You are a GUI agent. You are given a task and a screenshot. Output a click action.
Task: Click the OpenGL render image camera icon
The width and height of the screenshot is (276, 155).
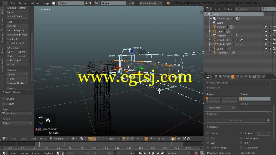point(184,139)
